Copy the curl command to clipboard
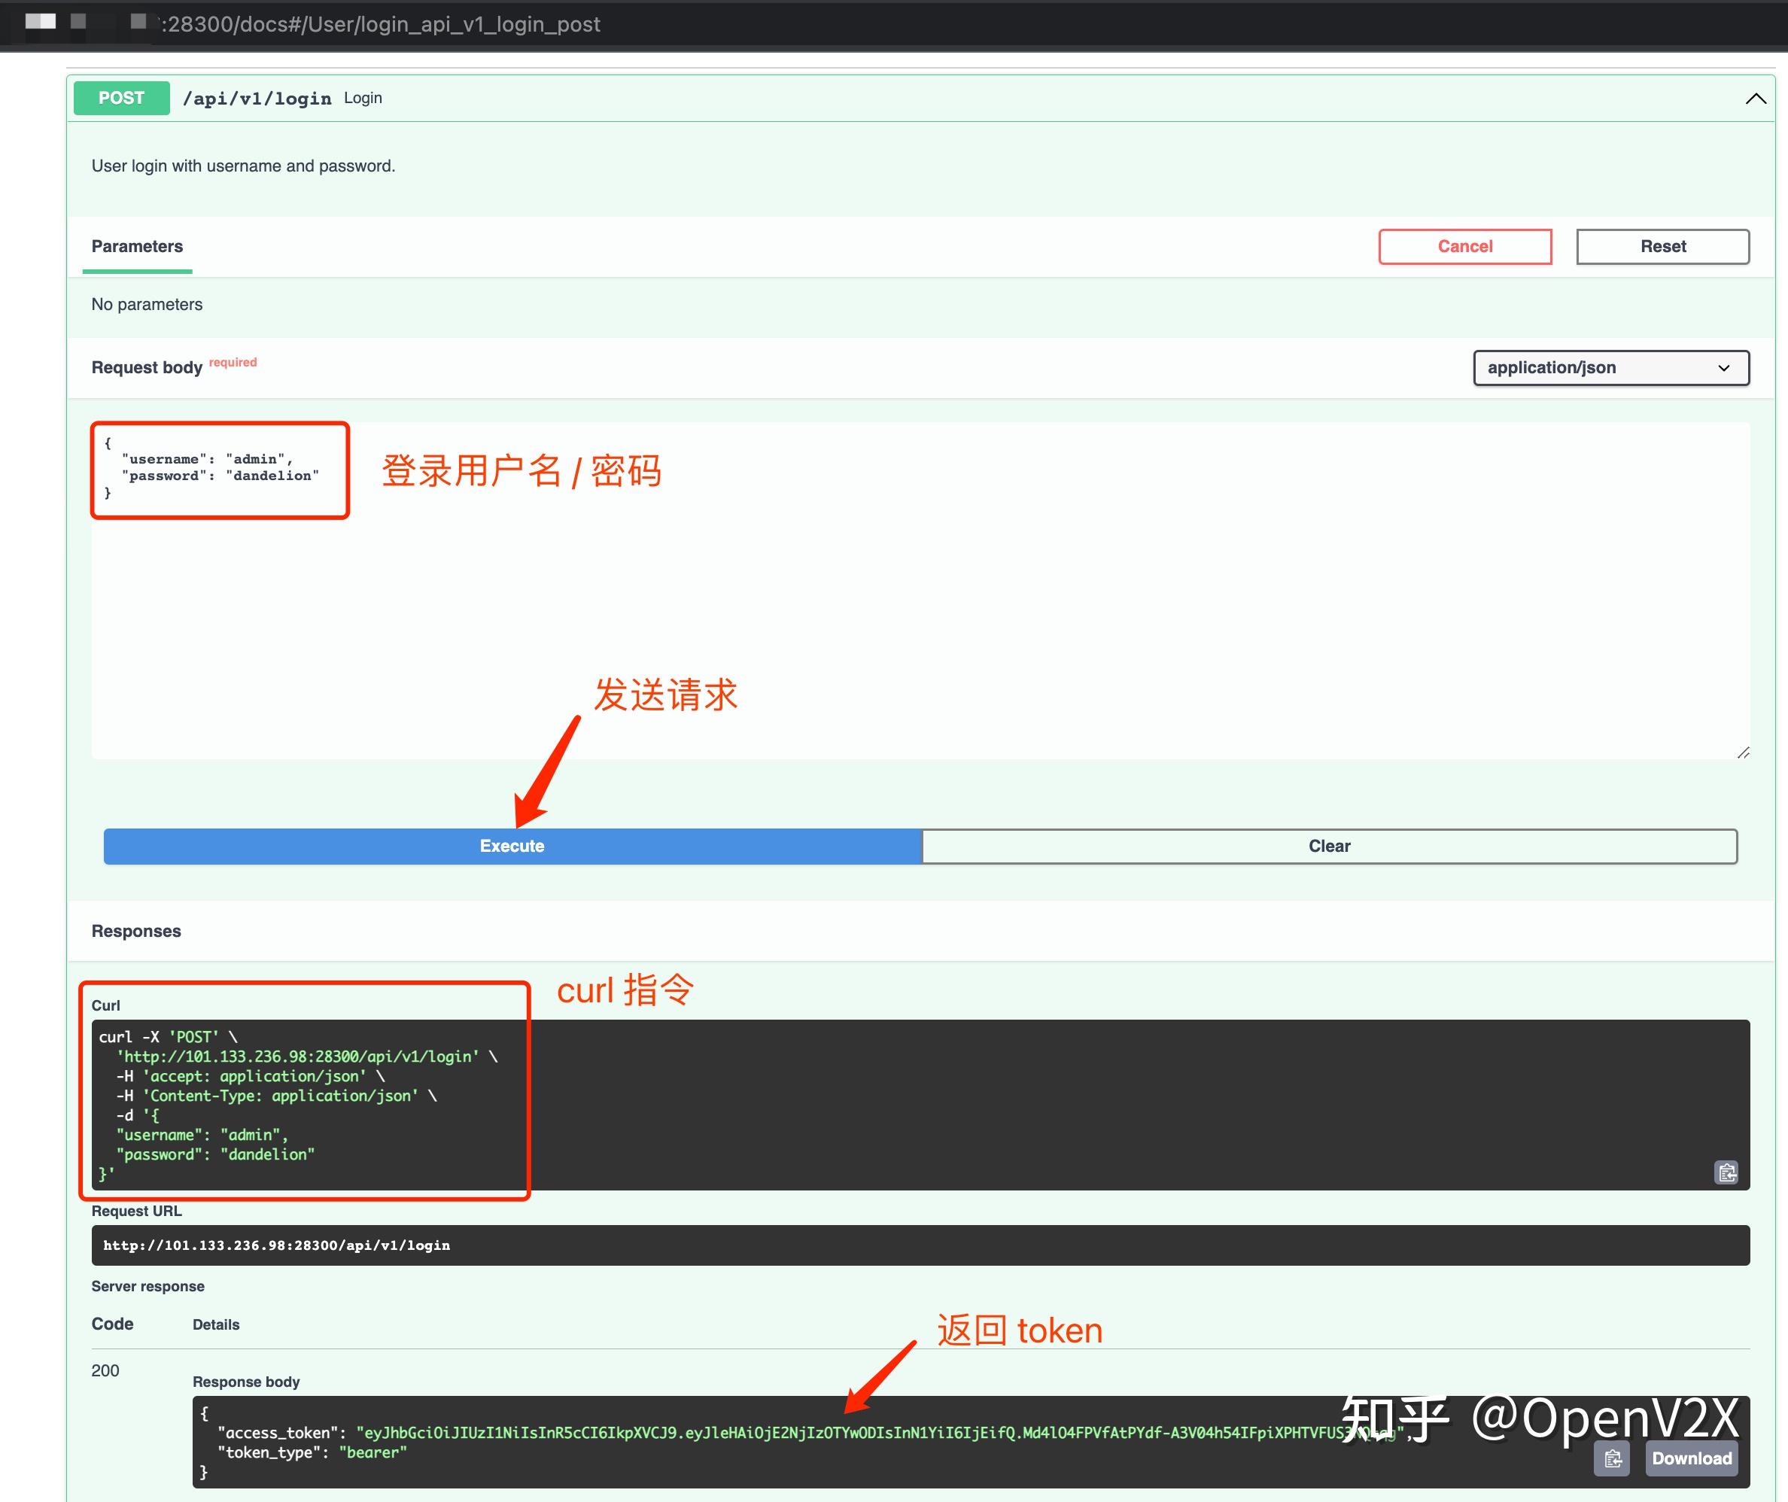 (1727, 1172)
